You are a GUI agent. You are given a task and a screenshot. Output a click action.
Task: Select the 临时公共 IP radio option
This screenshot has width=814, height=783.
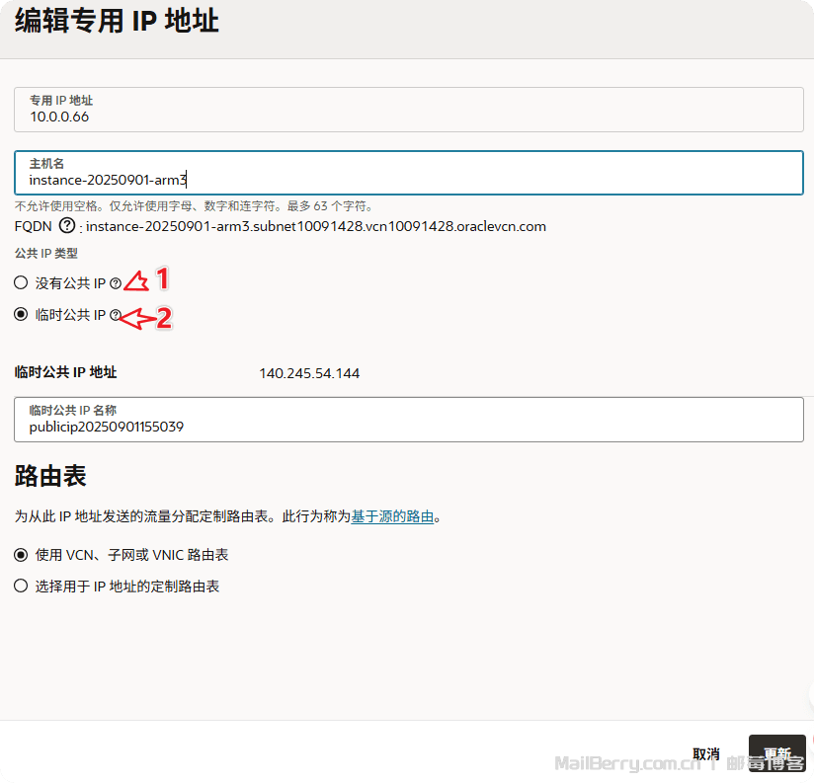click(x=21, y=315)
